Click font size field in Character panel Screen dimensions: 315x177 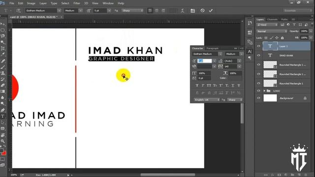(205, 61)
